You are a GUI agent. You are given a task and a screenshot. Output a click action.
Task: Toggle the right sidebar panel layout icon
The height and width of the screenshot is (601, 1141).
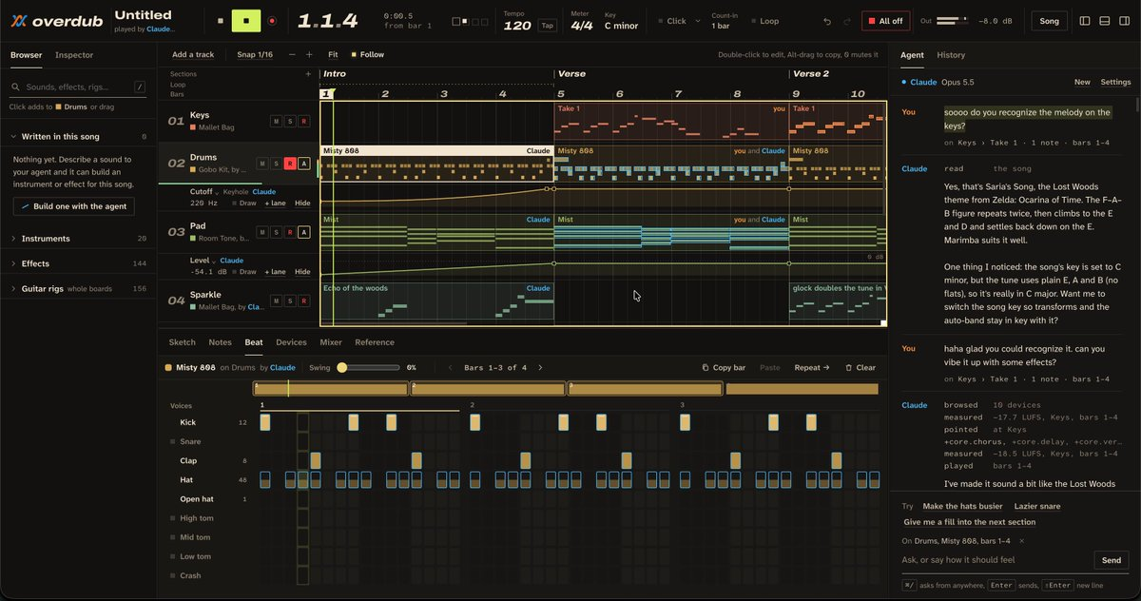coord(1123,21)
